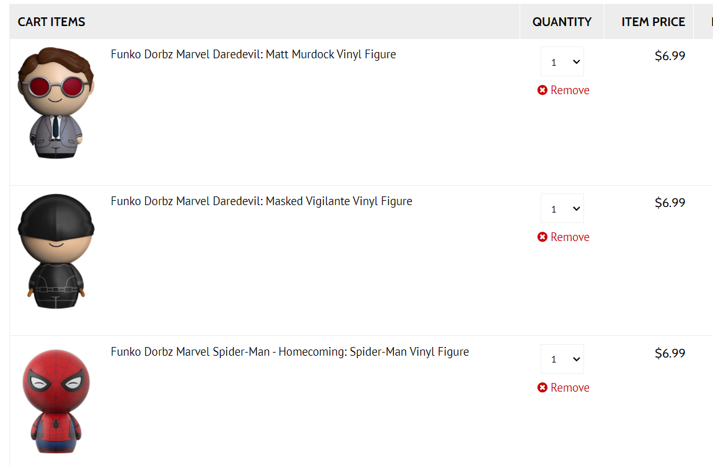Click the $6.99 price for Matt Murdock

(x=670, y=56)
